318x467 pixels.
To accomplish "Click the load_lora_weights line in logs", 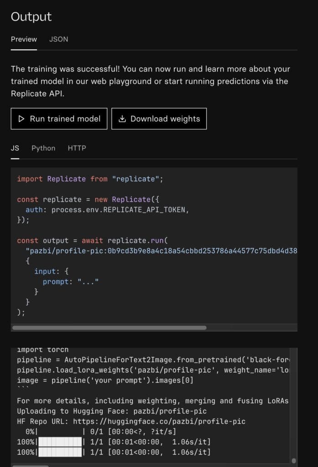I will [152, 370].
